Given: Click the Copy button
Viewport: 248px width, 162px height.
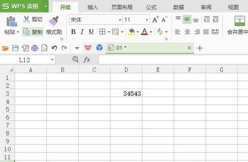Looking at the screenshot, I should [33, 32].
